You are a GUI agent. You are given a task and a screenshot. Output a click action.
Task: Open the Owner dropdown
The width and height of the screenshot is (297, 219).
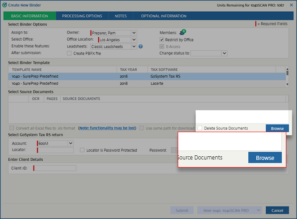coord(134,33)
